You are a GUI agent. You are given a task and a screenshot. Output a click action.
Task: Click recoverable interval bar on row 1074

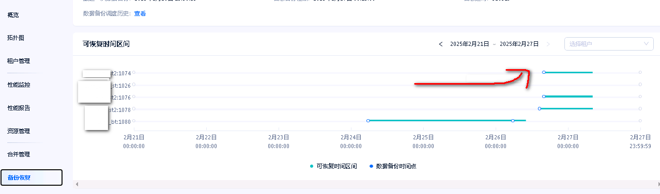pos(568,72)
